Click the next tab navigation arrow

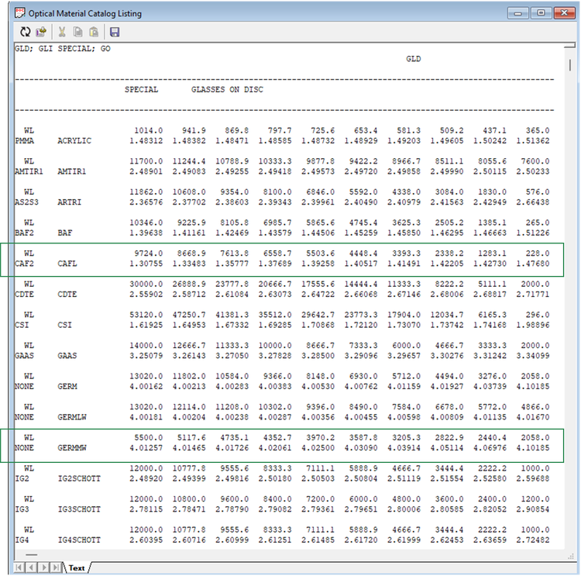coord(44,567)
